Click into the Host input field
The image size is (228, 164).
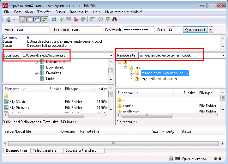pos(32,30)
